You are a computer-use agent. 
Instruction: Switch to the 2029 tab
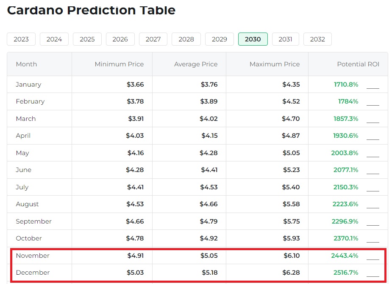click(x=220, y=39)
